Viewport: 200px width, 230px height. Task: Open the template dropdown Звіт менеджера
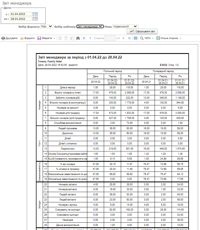[x=90, y=27]
